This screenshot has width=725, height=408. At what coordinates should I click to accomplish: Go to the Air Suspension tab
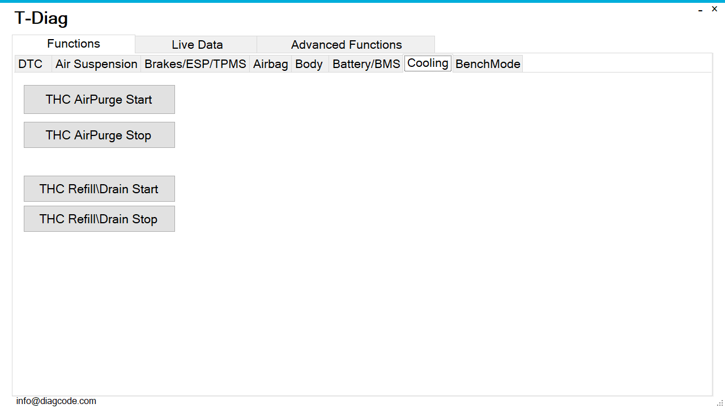(x=96, y=64)
